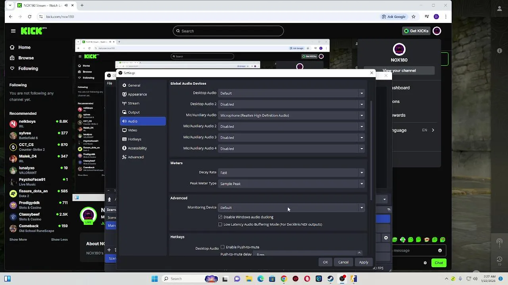Viewport: 508px width, 285px height.
Task: Open Task View on taskbar
Action: 225,279
